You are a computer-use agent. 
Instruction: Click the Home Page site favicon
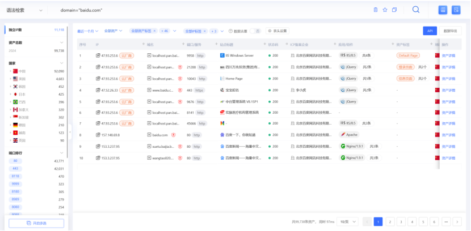pos(222,79)
